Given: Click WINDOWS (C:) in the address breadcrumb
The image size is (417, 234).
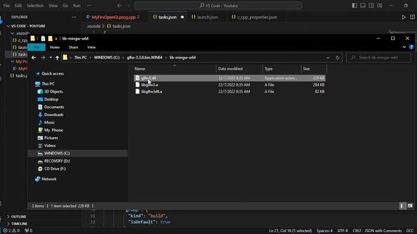Looking at the screenshot, I should (107, 58).
